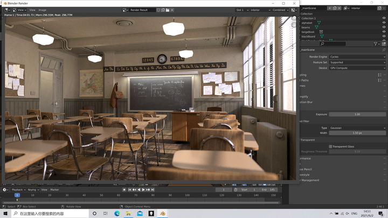Open the outliner filter funnel
The width and height of the screenshot is (388, 218).
376,44
